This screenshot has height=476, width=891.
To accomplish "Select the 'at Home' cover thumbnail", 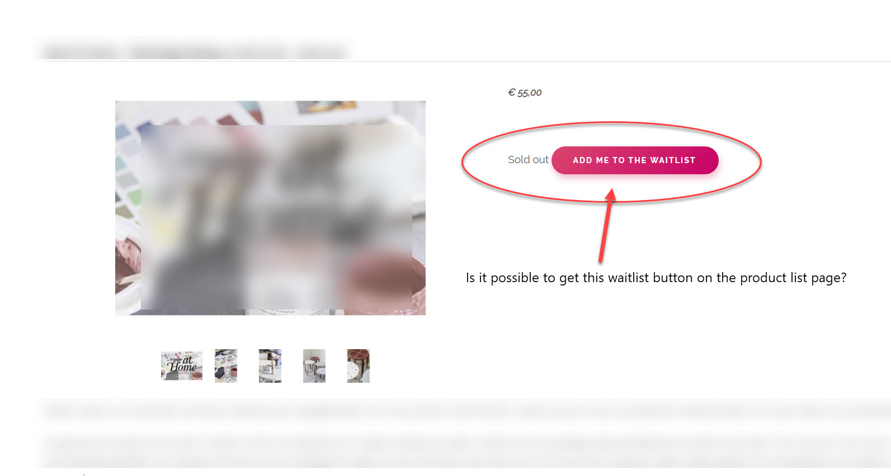I will (182, 366).
